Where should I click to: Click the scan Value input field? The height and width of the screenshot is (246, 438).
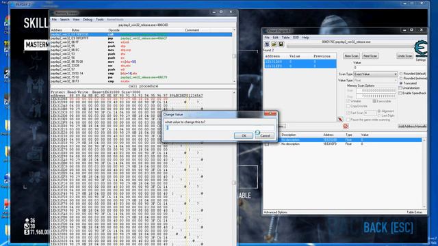coord(390,68)
